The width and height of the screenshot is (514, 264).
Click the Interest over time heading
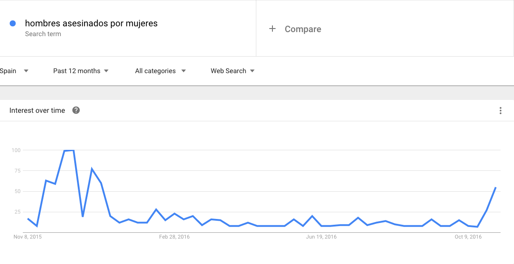coord(37,111)
